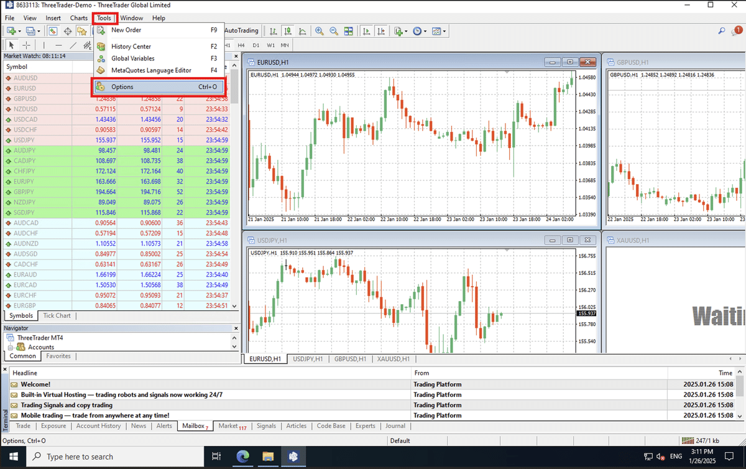This screenshot has height=469, width=746.
Task: Select the Cursor arrow tool
Action: pos(11,45)
